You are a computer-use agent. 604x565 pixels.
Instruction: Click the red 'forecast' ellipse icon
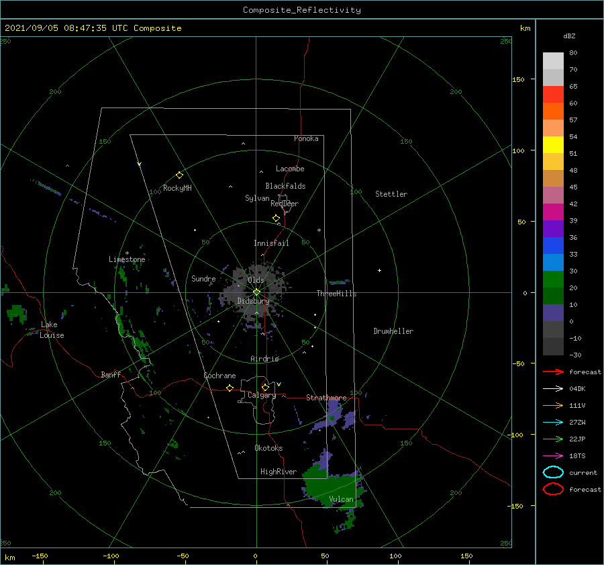553,489
